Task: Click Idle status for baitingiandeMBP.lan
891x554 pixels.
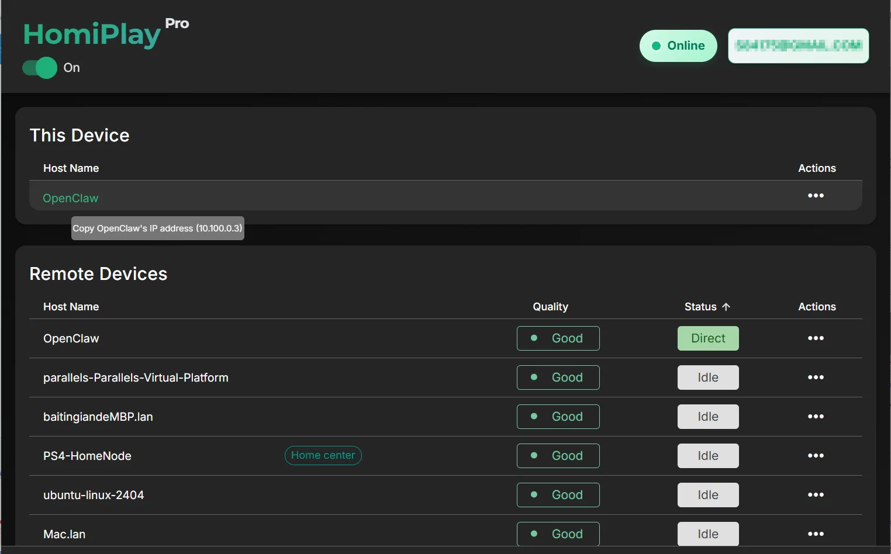Action: 708,417
